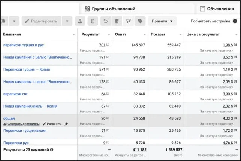241x161 pixels.
Task: Click the A/B test flask icon
Action: point(80,21)
